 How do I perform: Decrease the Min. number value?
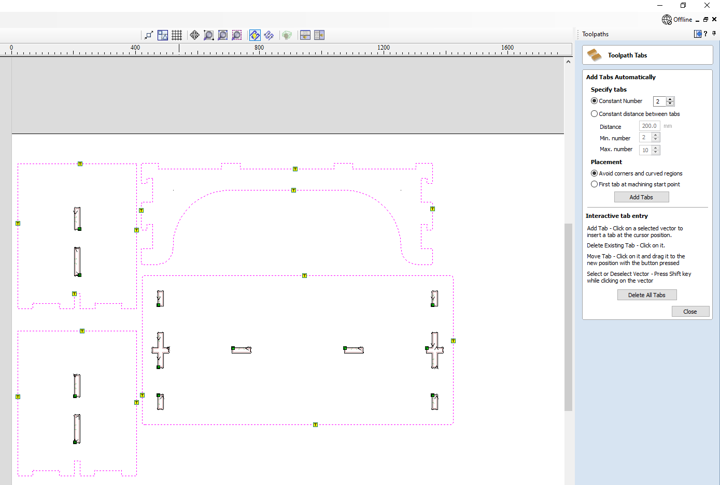[x=656, y=140]
